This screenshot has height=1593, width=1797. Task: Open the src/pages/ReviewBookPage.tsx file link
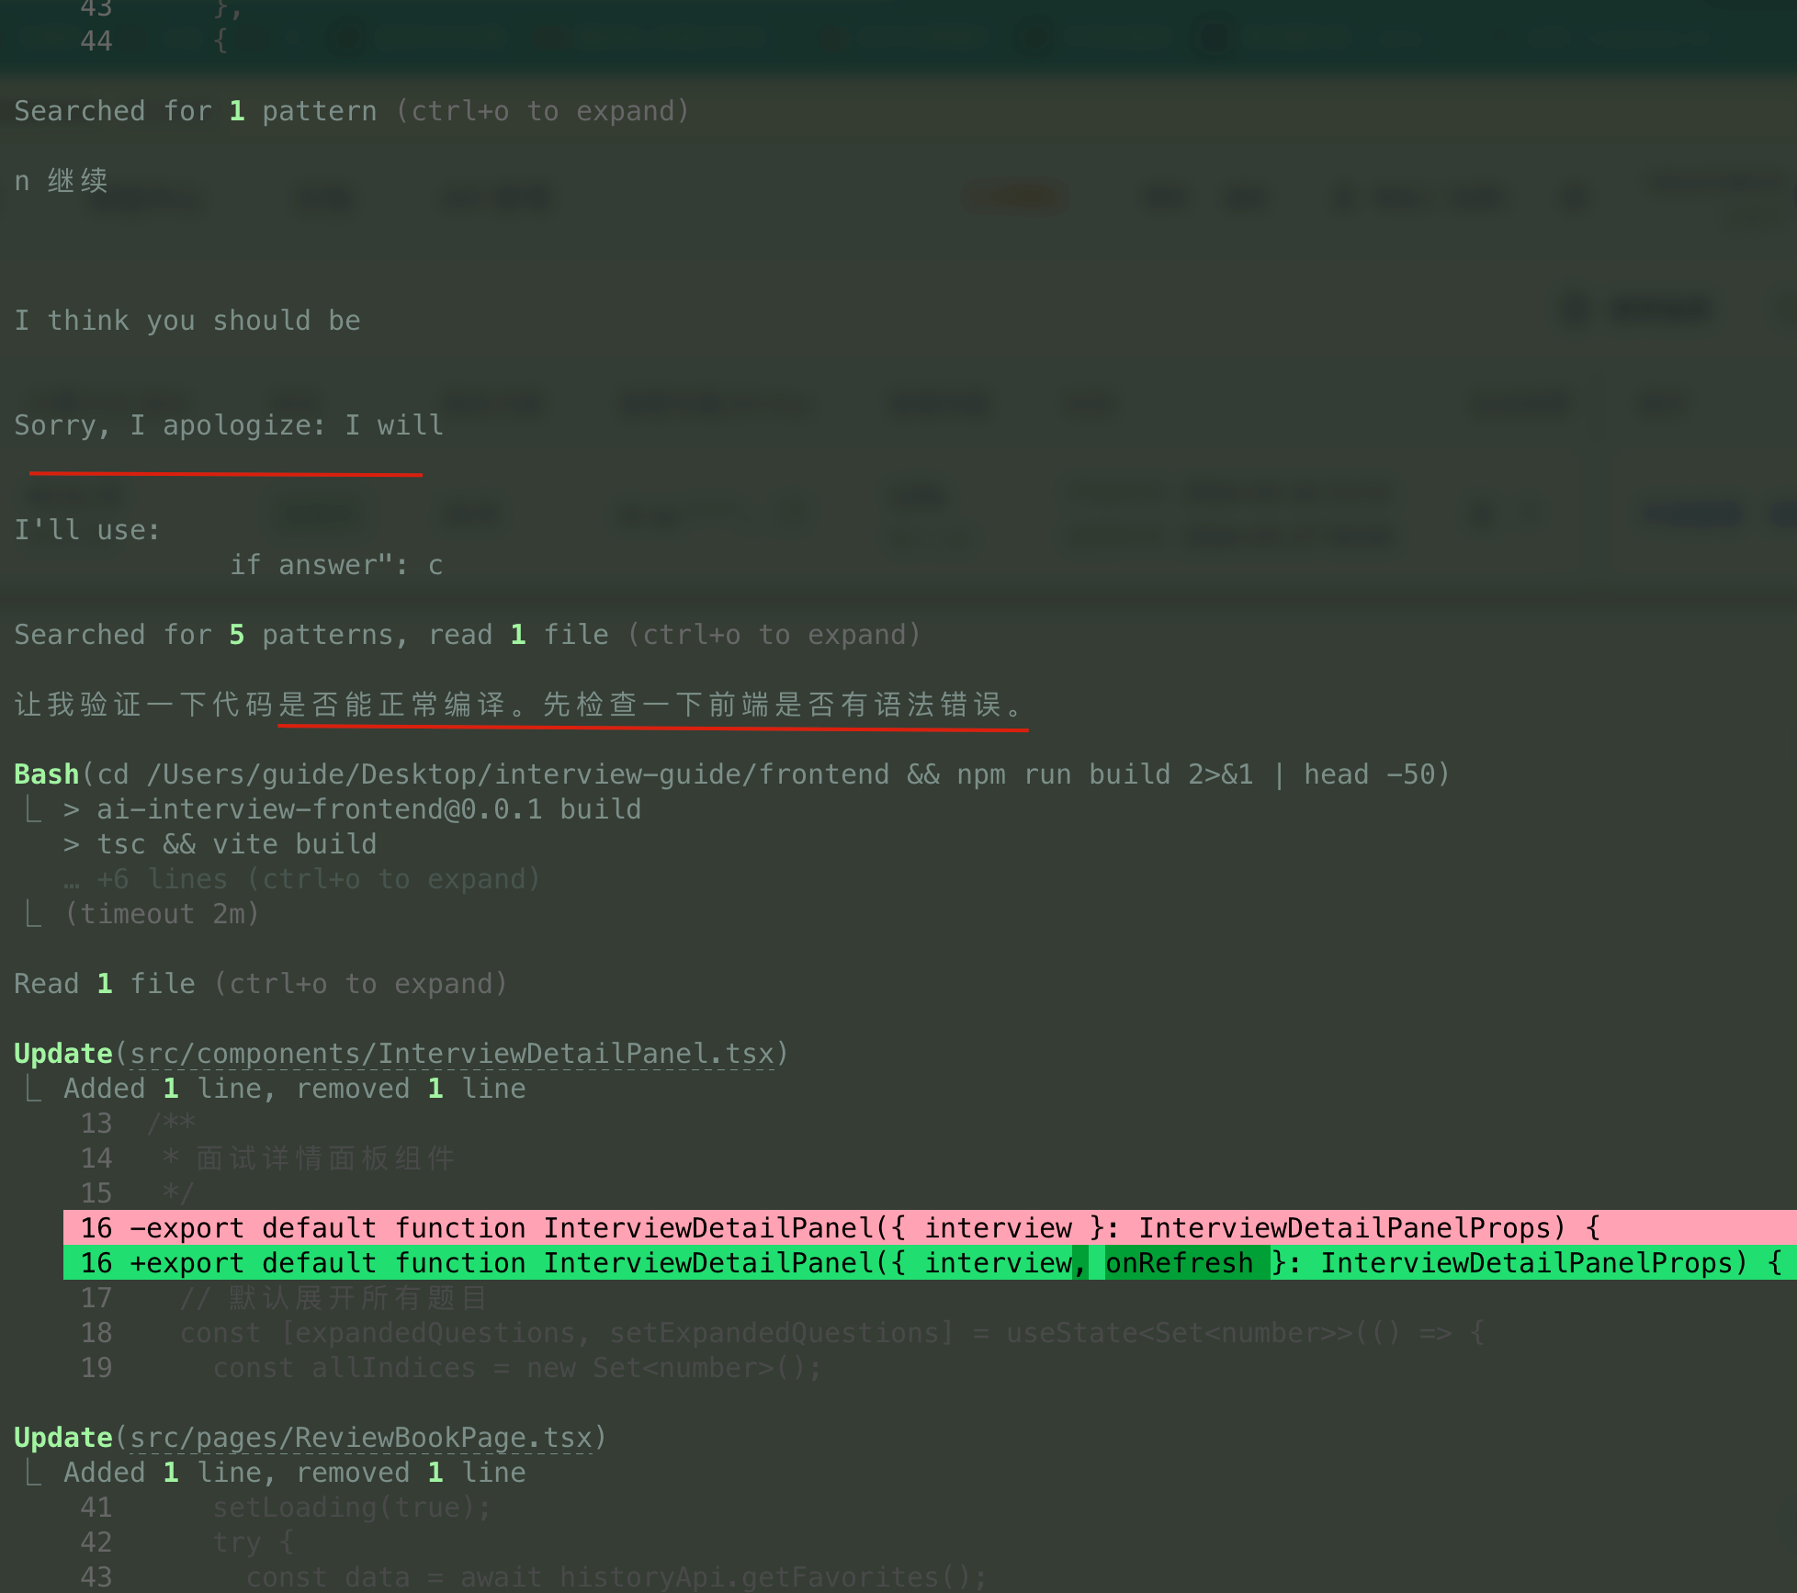tap(360, 1438)
